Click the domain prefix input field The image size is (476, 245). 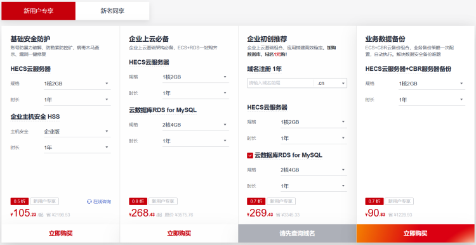pos(280,83)
